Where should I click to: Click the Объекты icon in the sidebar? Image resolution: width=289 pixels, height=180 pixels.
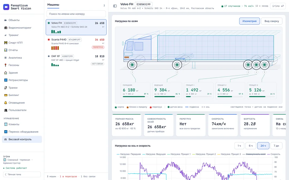[6, 20]
